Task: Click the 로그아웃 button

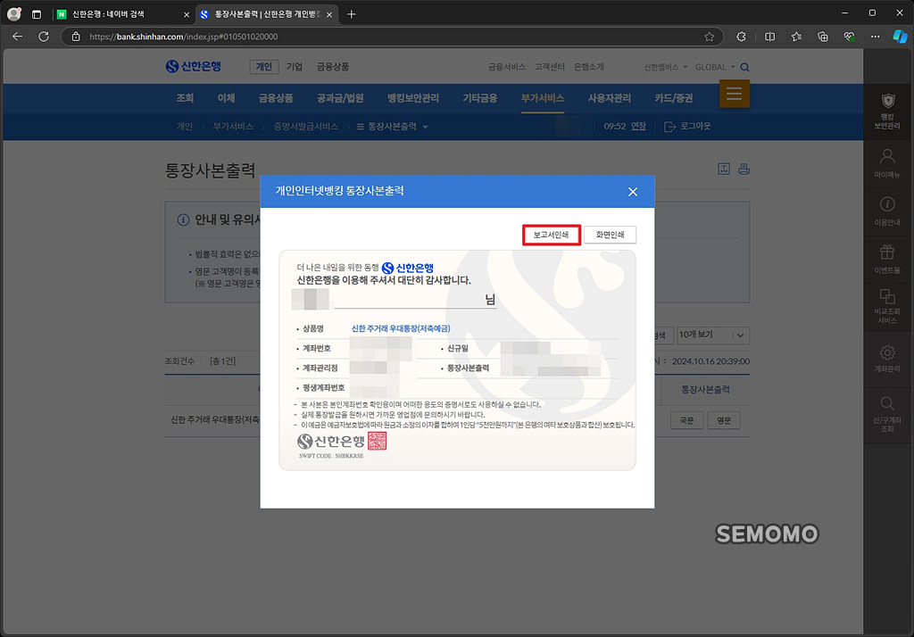Action: click(x=688, y=127)
